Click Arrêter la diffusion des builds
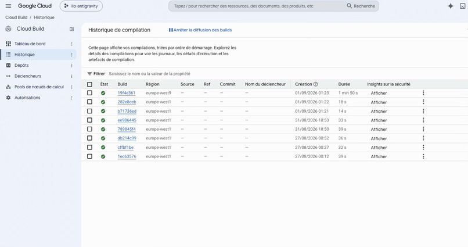This screenshot has width=468, height=247. pos(200,30)
